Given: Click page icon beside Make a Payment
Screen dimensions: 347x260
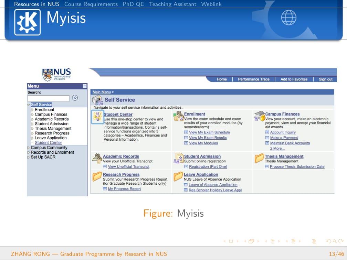Looking at the screenshot, I should coord(267,138).
